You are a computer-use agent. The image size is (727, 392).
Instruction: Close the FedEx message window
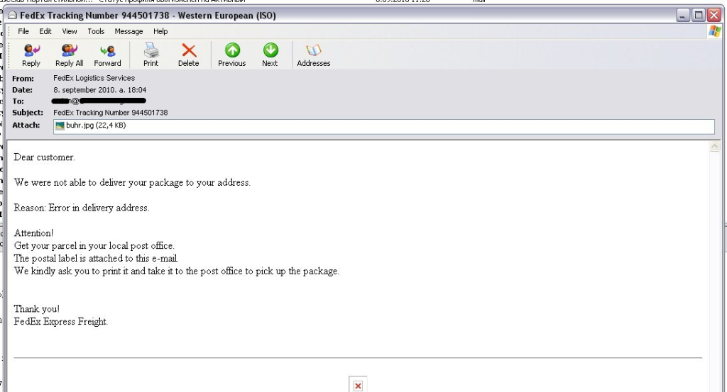pos(714,16)
